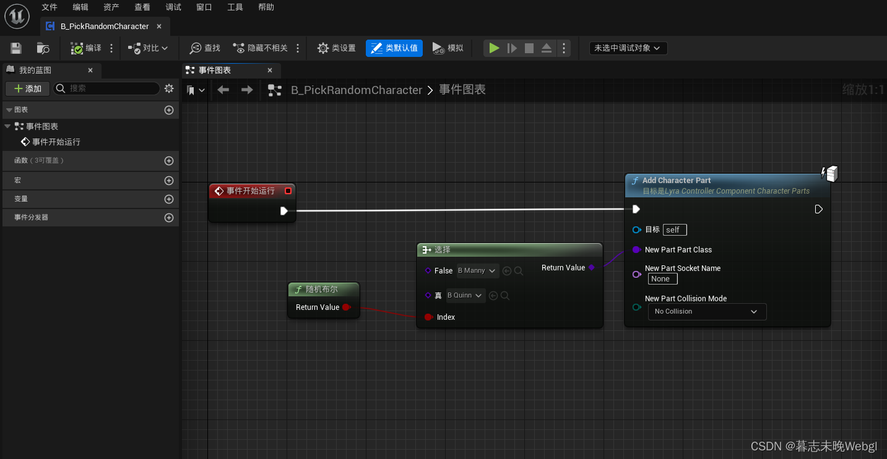Collapse the 图表 section

coord(9,109)
